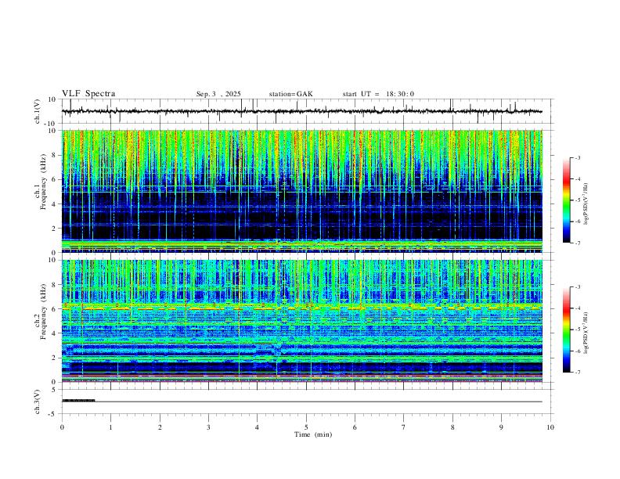
Task: Click the "Time (min)" axis label
Action: (x=313, y=434)
